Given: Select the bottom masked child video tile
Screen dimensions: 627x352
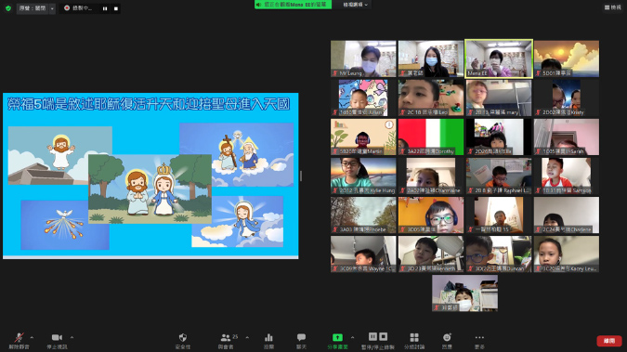Looking at the screenshot, I should (464, 293).
